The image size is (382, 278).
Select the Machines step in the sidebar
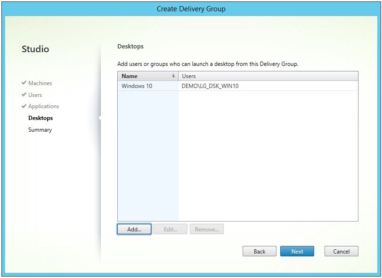tap(40, 83)
